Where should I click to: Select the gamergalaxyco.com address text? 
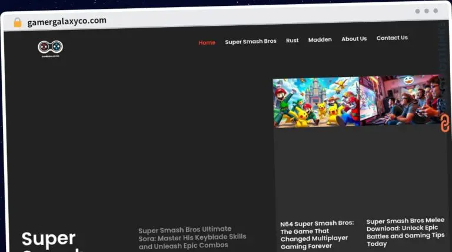click(x=67, y=21)
